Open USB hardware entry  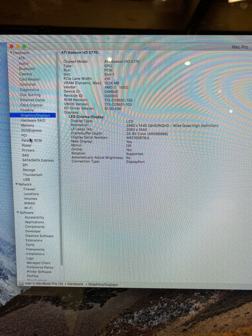[x=26, y=180]
